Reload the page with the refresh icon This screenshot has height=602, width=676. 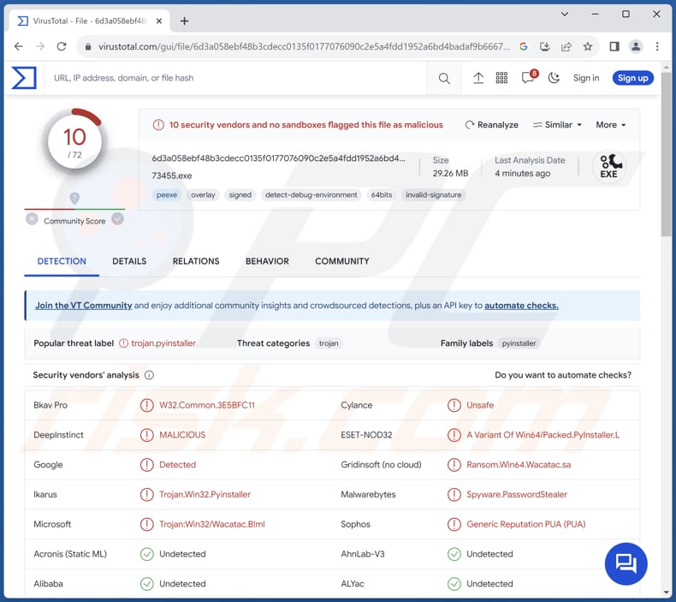pos(62,46)
